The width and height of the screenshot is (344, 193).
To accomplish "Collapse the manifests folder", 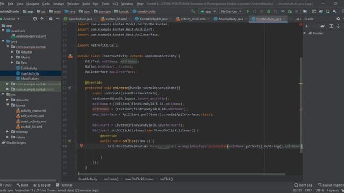I will pyautogui.click(x=3, y=31).
